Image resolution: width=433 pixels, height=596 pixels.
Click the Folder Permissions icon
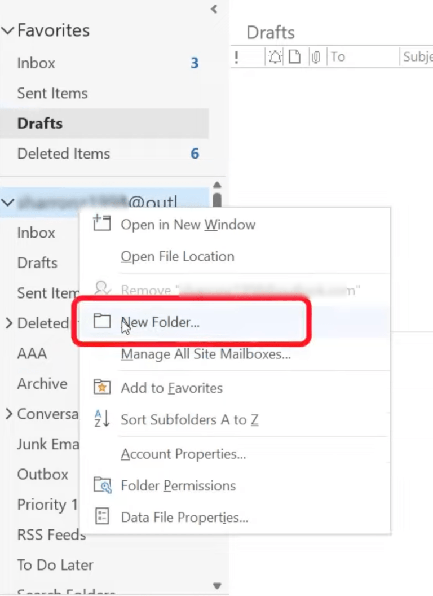(x=102, y=485)
